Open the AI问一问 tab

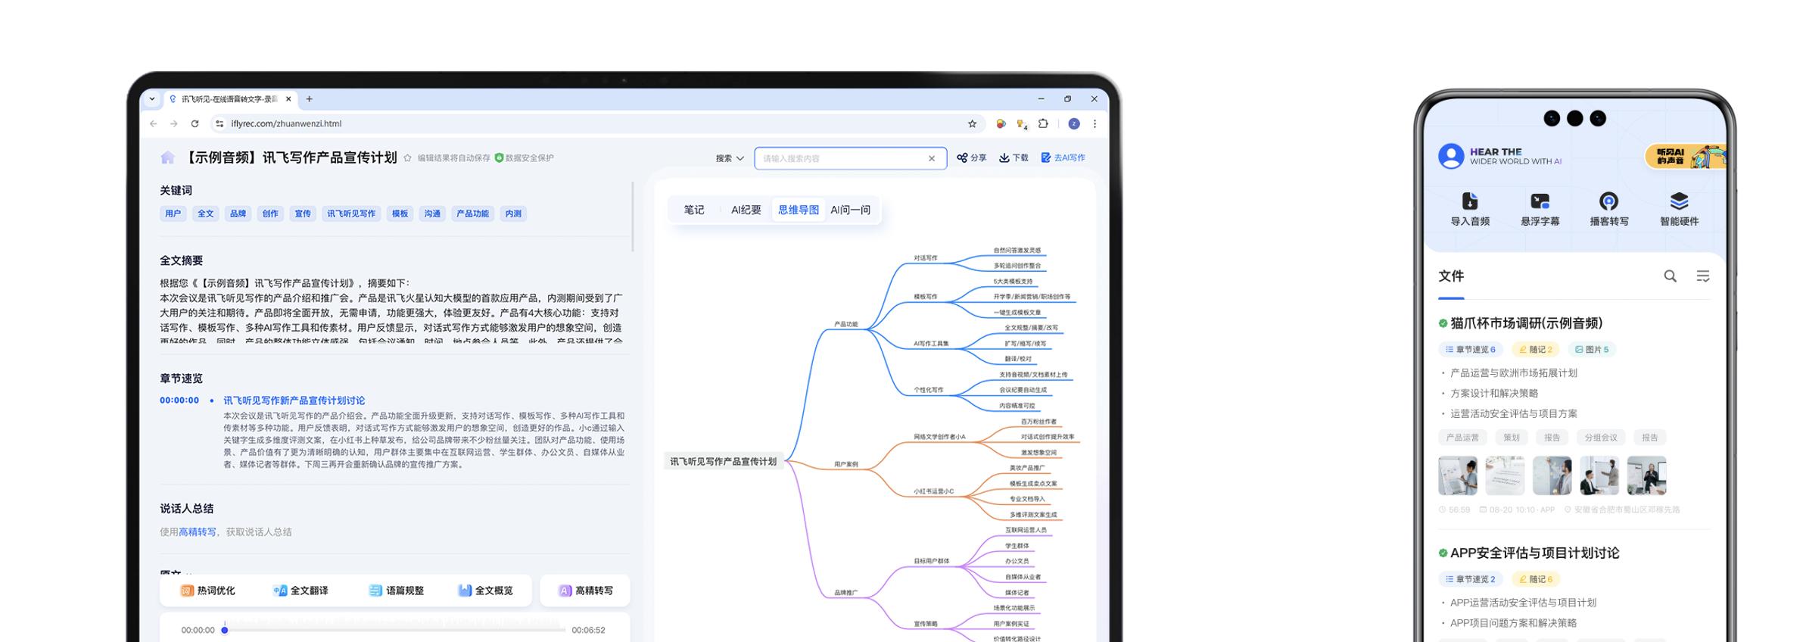point(850,210)
